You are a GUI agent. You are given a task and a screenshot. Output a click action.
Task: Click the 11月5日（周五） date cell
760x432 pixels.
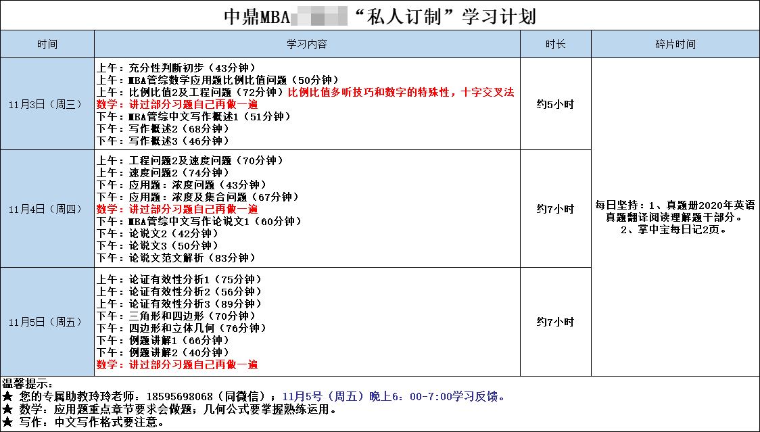47,322
